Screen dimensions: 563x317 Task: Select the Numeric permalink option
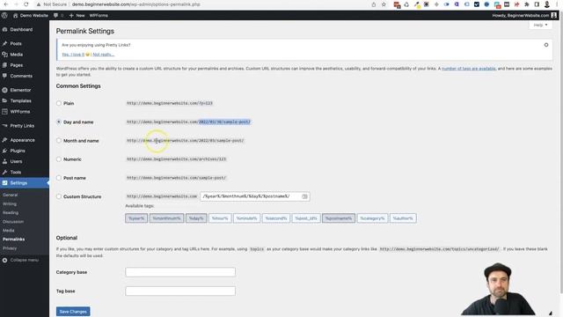click(59, 159)
